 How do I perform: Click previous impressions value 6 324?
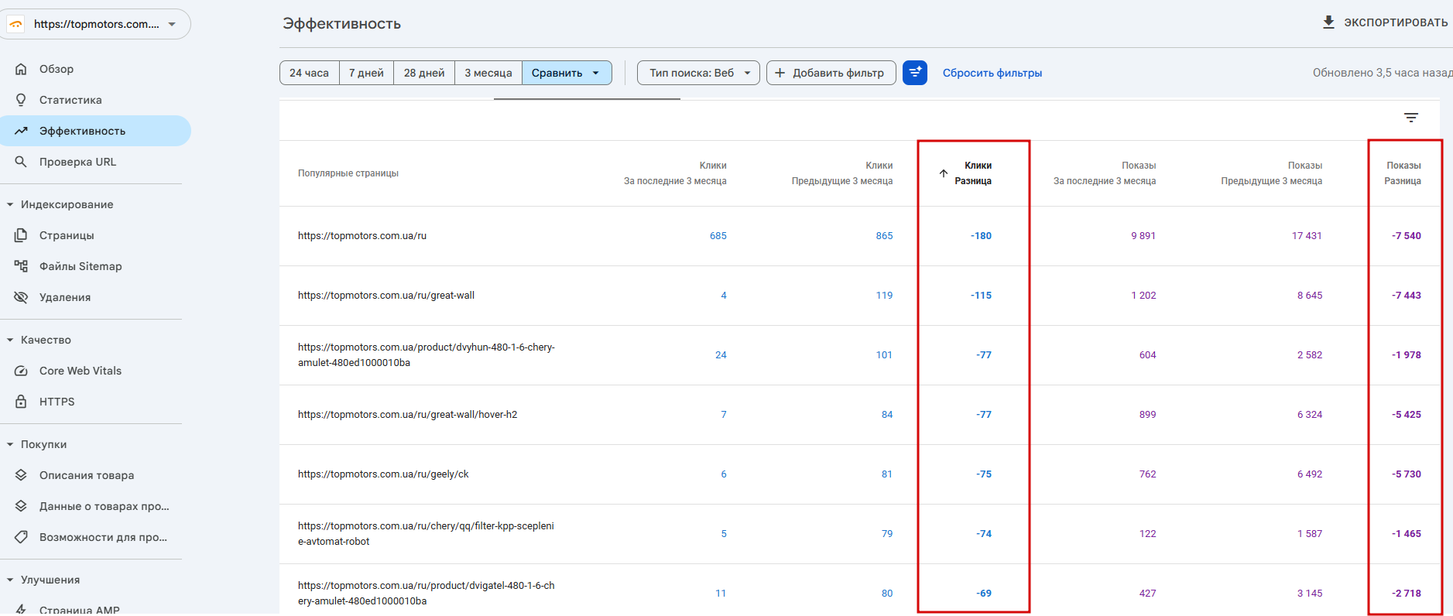click(x=1310, y=415)
